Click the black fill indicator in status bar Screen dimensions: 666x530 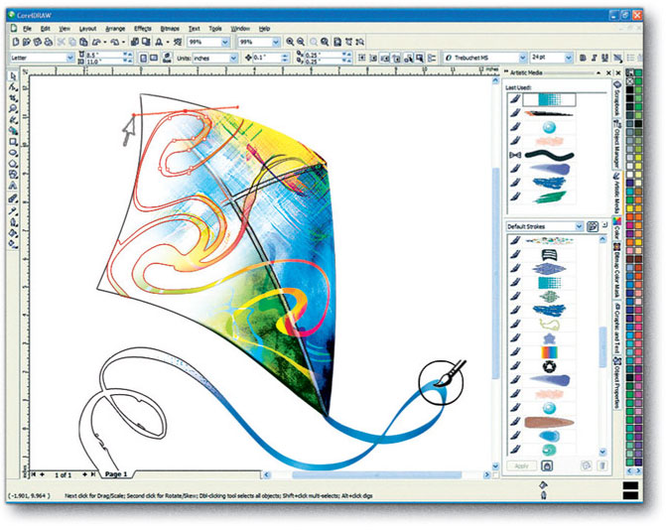coord(630,486)
